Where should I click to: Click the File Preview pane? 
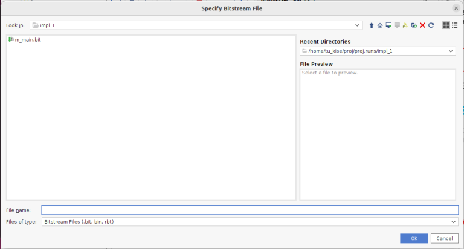tap(378, 133)
